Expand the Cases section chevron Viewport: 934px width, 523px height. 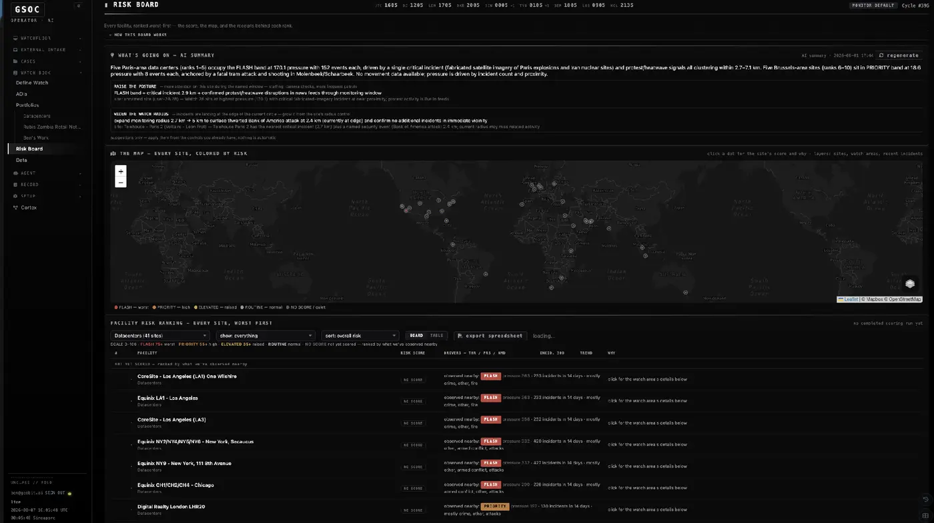point(81,61)
